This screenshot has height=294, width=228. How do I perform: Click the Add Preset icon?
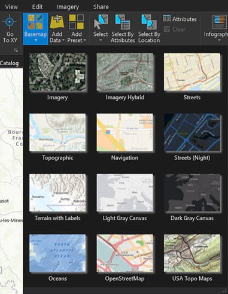[77, 22]
